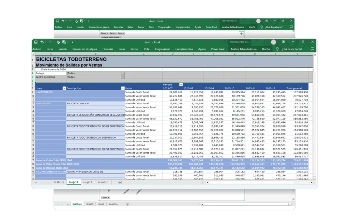Click the lightbulb icon beside ¿Qué desea hacer?
349x223 pixels.
[x=277, y=49]
